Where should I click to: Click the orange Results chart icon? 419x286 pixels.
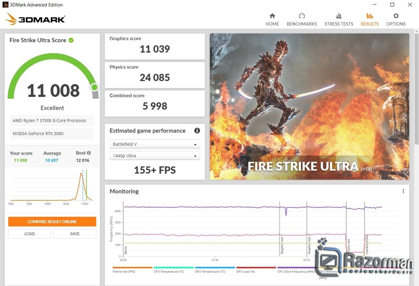370,16
